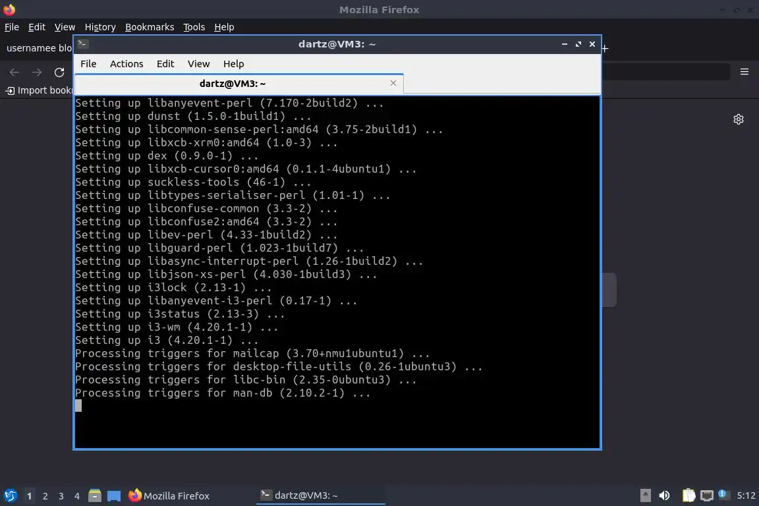759x506 pixels.
Task: Switch to workspace 2
Action: point(45,496)
